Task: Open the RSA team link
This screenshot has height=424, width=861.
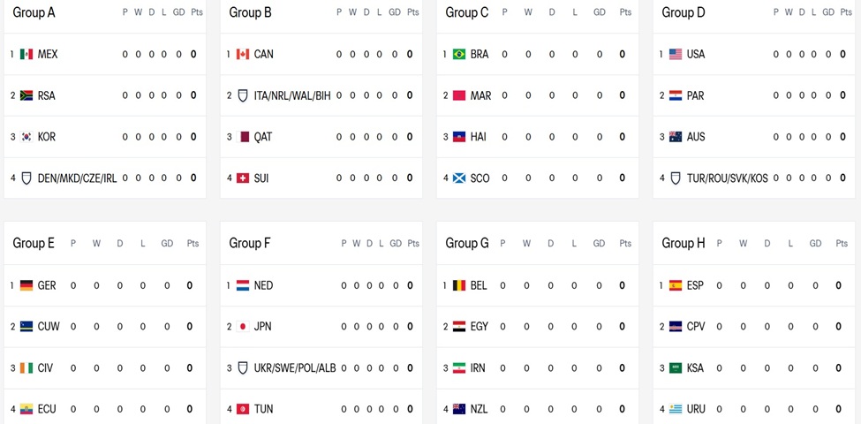Action: coord(47,95)
